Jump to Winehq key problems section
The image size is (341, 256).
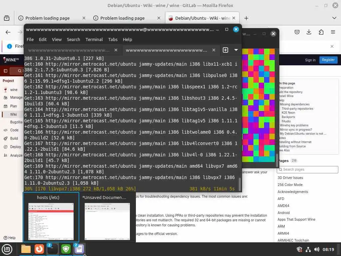(x=294, y=125)
